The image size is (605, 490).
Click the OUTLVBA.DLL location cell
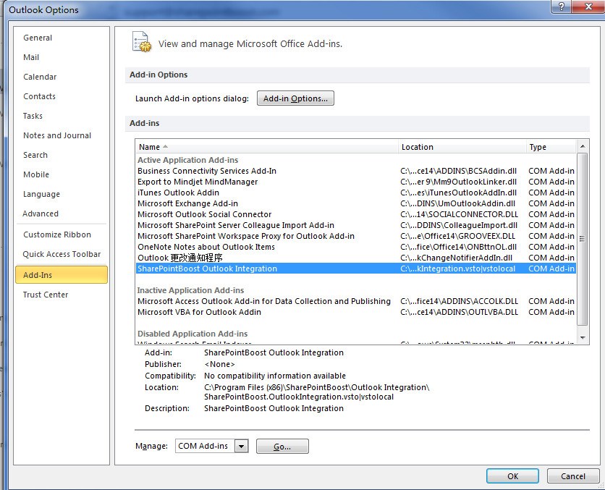click(459, 312)
